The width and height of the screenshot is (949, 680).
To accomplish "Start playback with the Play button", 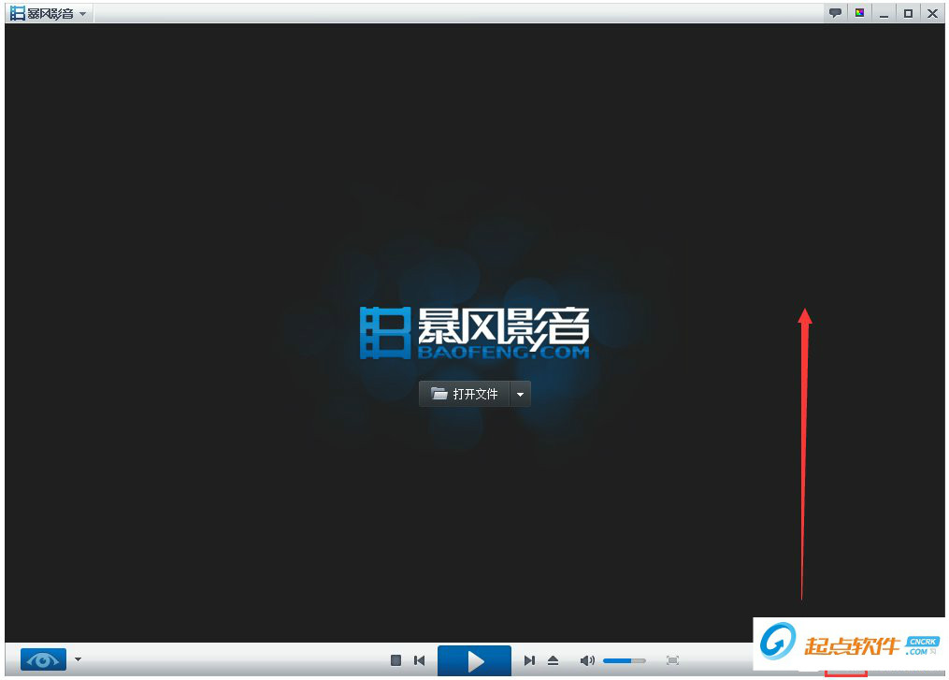I will 475,660.
